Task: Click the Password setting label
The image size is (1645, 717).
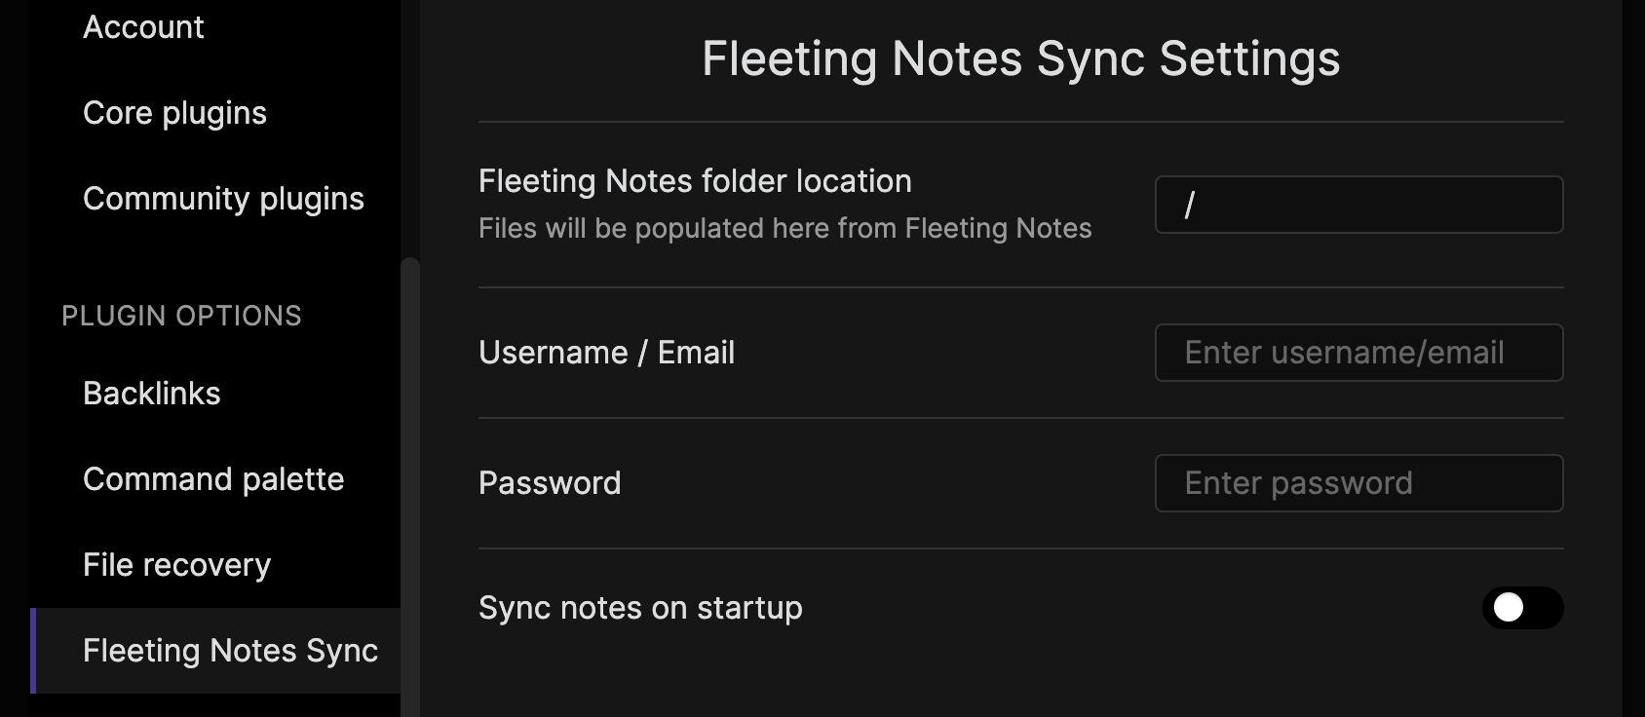Action: tap(550, 483)
